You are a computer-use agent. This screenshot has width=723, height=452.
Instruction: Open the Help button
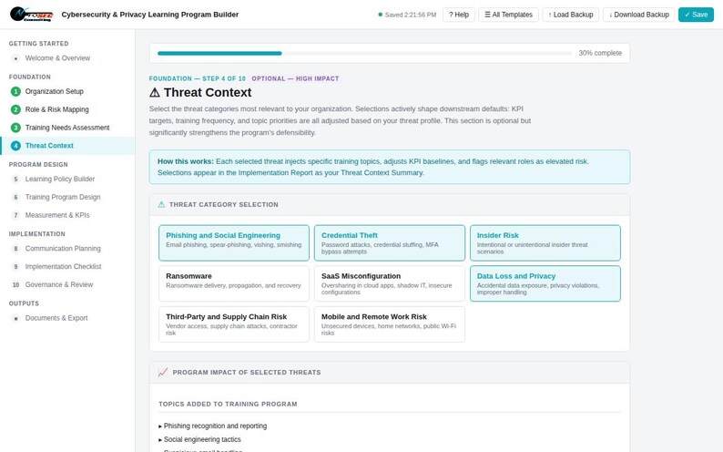click(x=459, y=15)
